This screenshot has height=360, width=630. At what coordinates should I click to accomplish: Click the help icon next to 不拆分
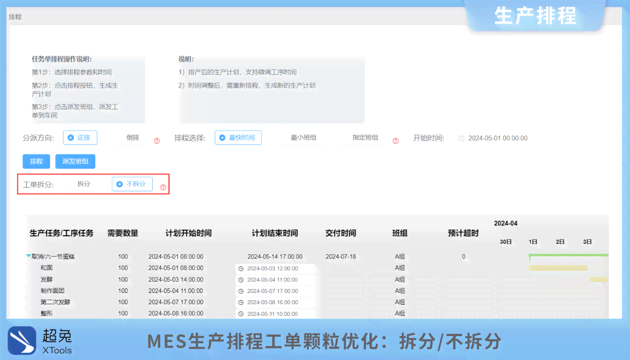coord(163,187)
